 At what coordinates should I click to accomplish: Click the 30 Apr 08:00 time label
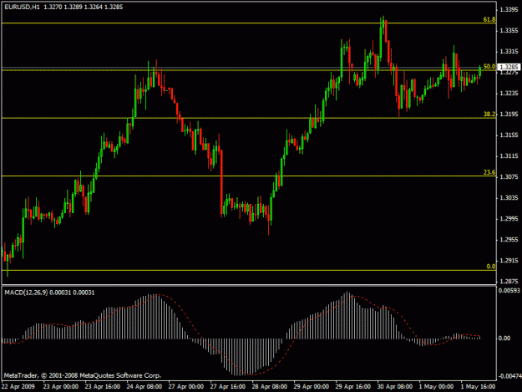[395, 387]
